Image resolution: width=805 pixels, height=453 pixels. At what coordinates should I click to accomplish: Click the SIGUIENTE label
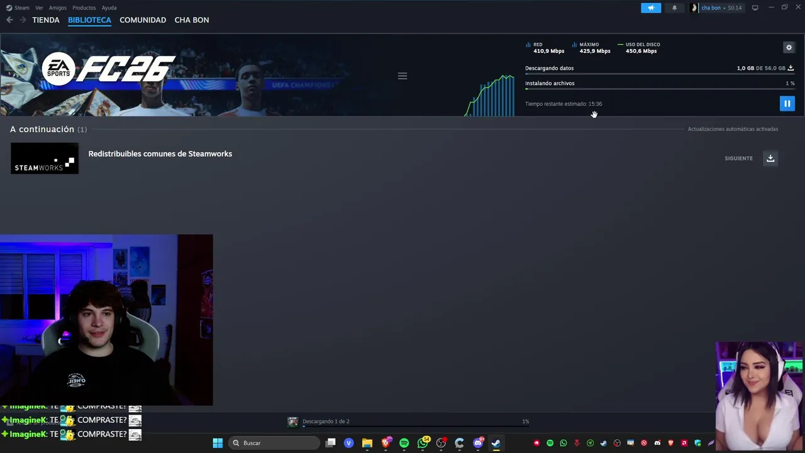(738, 159)
